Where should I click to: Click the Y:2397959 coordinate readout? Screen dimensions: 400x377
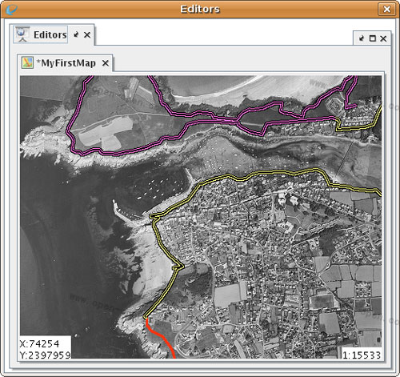tap(46, 355)
